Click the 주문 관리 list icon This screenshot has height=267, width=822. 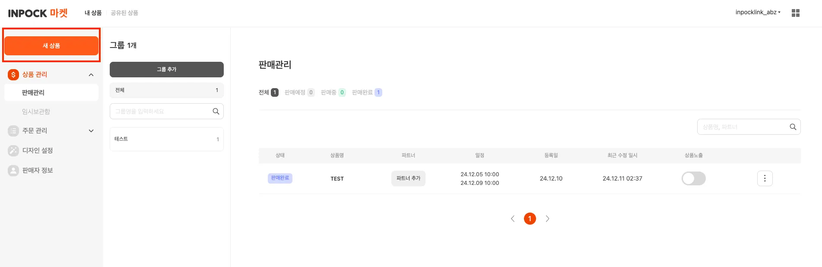coord(13,130)
